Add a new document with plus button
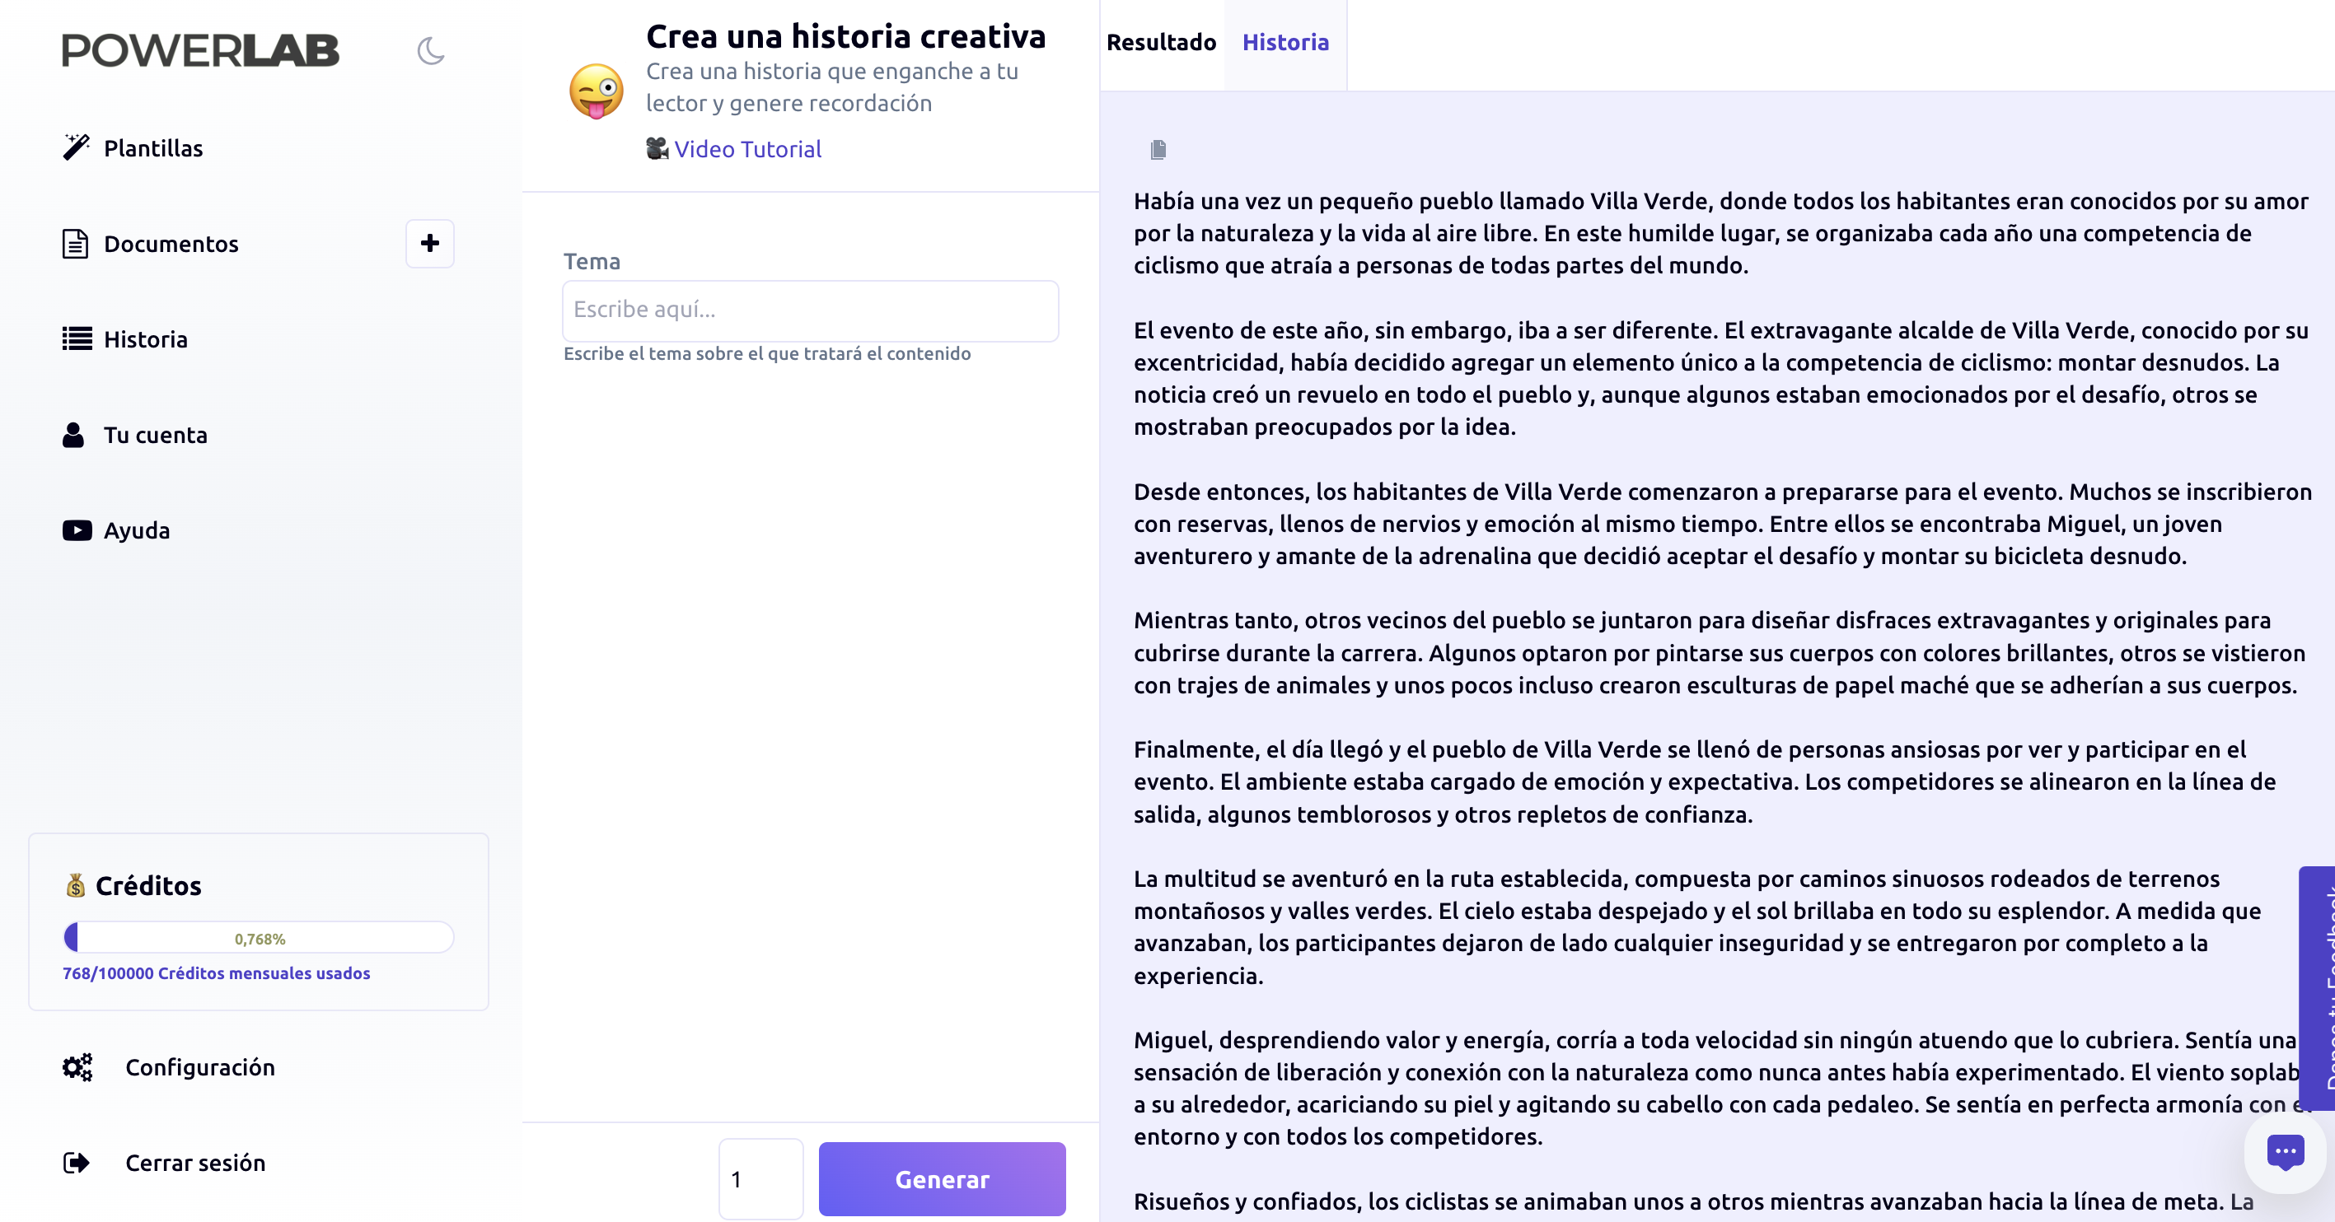Image resolution: width=2335 pixels, height=1222 pixels. point(429,243)
